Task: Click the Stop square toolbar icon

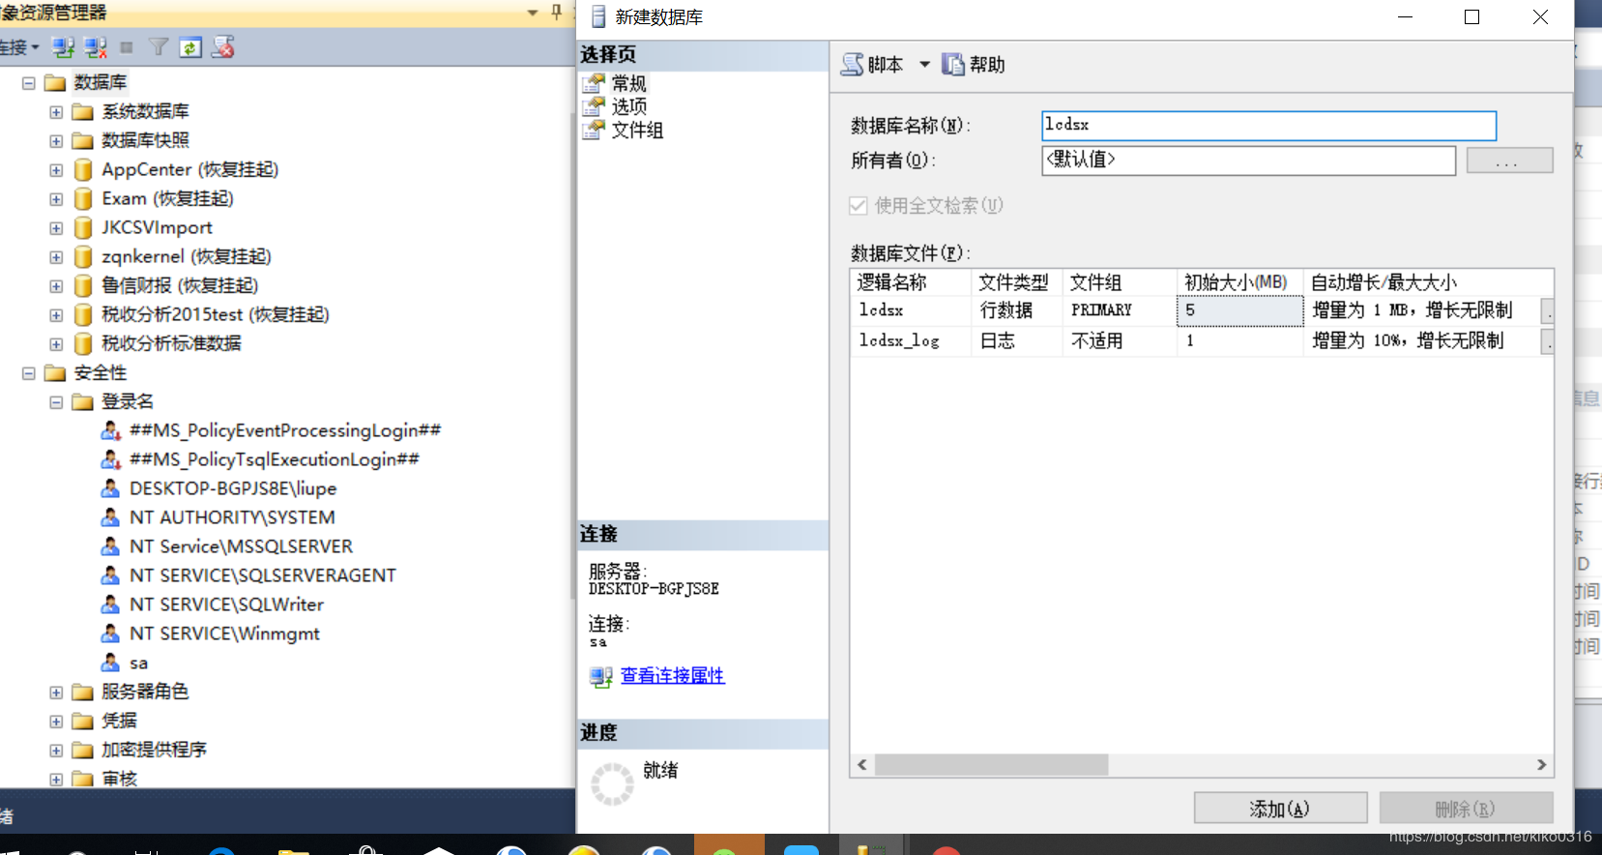Action: [x=127, y=47]
